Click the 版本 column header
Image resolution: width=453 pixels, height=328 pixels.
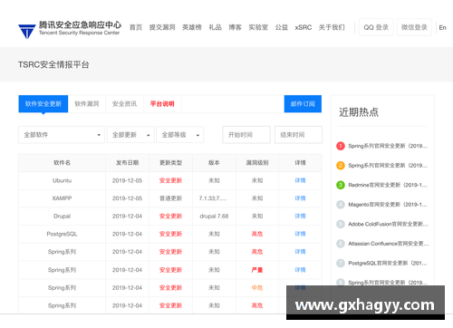[x=214, y=163]
